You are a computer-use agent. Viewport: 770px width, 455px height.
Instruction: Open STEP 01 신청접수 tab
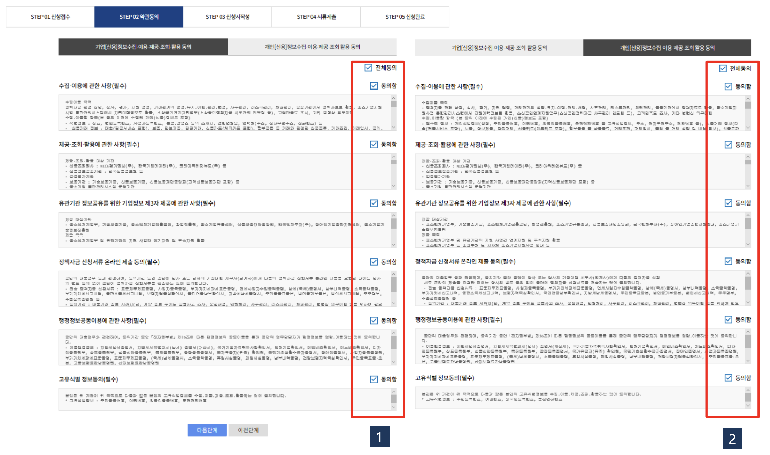tap(50, 17)
